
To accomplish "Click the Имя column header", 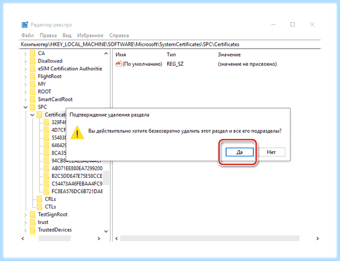I will (121, 54).
